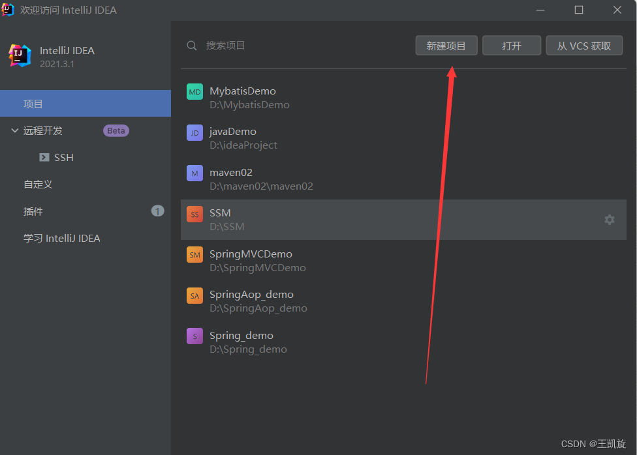Click the path D:\MybatisDemo
This screenshot has width=637, height=455.
249,105
